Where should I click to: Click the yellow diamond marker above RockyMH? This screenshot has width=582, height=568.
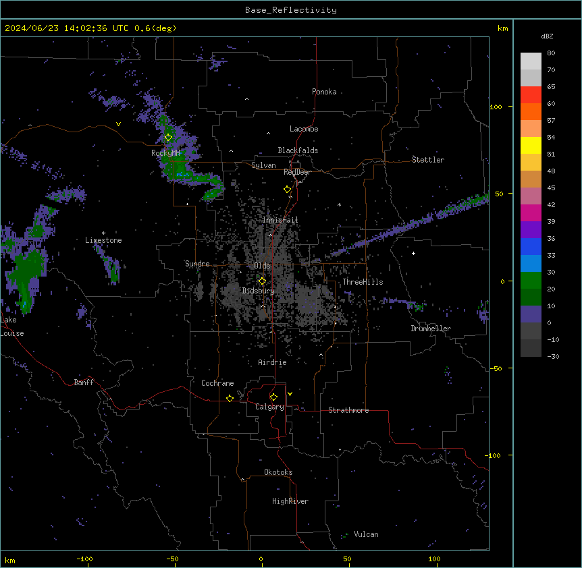(x=169, y=138)
